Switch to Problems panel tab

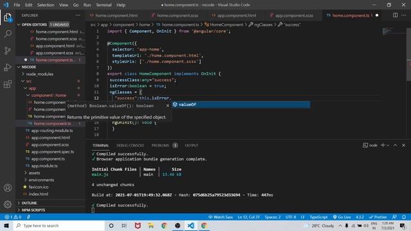pos(161,146)
